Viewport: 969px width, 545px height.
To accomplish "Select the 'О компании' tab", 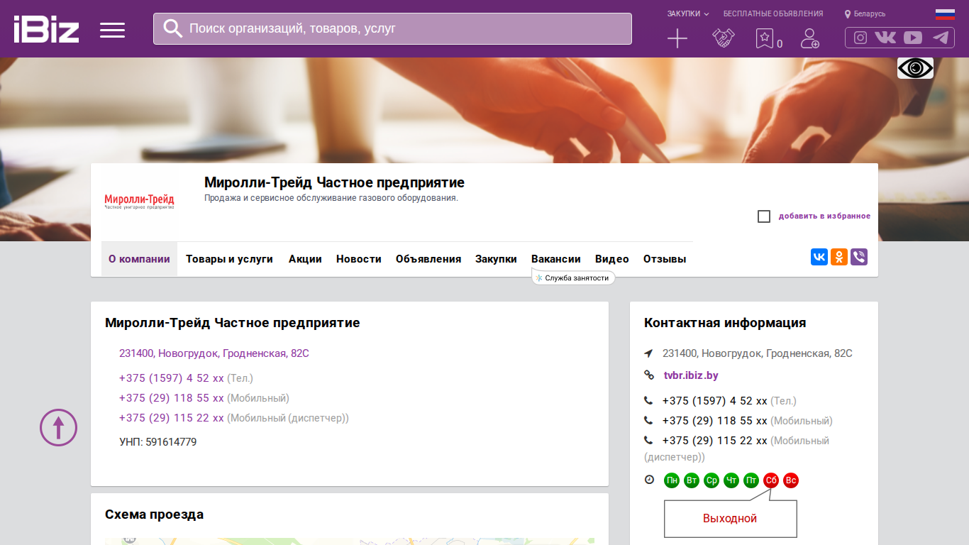I will [x=139, y=259].
